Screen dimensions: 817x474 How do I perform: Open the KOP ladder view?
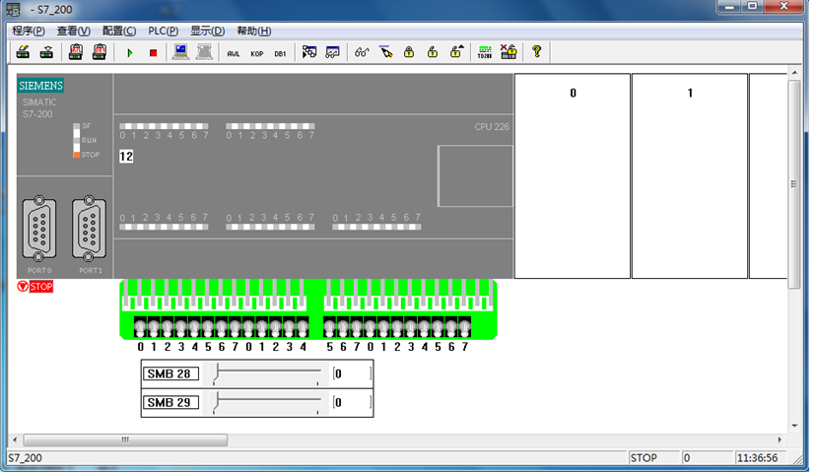257,53
